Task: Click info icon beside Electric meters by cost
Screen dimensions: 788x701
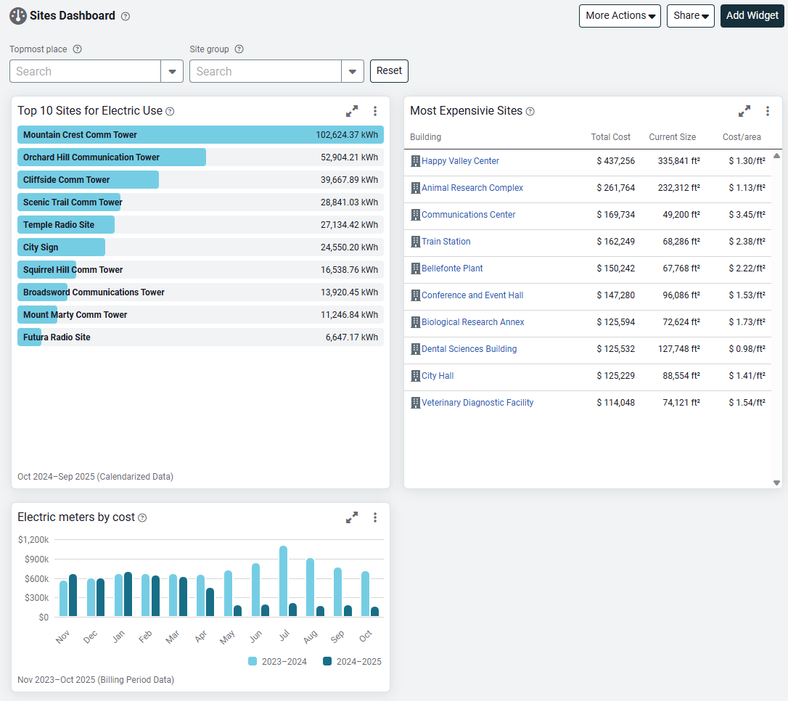Action: point(142,517)
